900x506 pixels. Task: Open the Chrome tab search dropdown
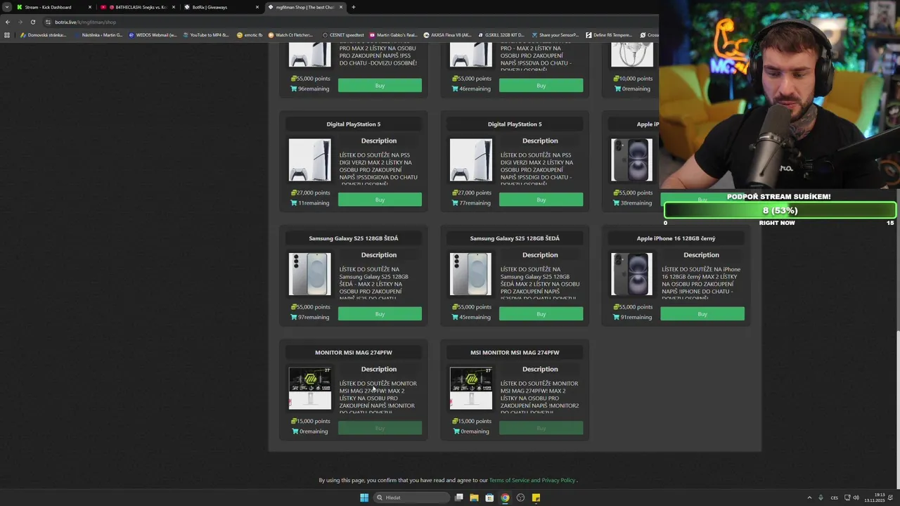click(8, 7)
